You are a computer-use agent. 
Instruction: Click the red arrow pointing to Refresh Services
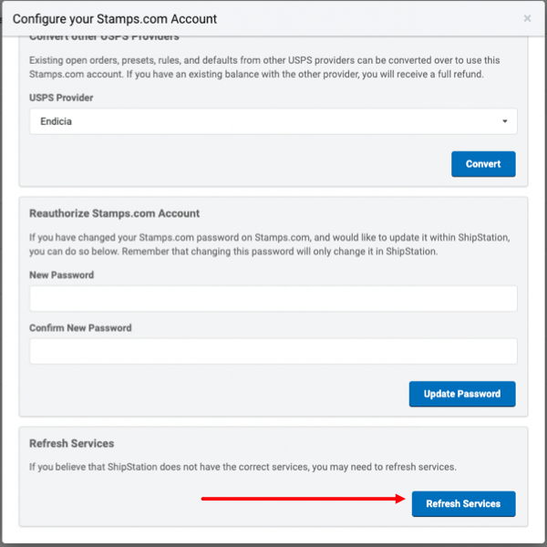pyautogui.click(x=303, y=499)
